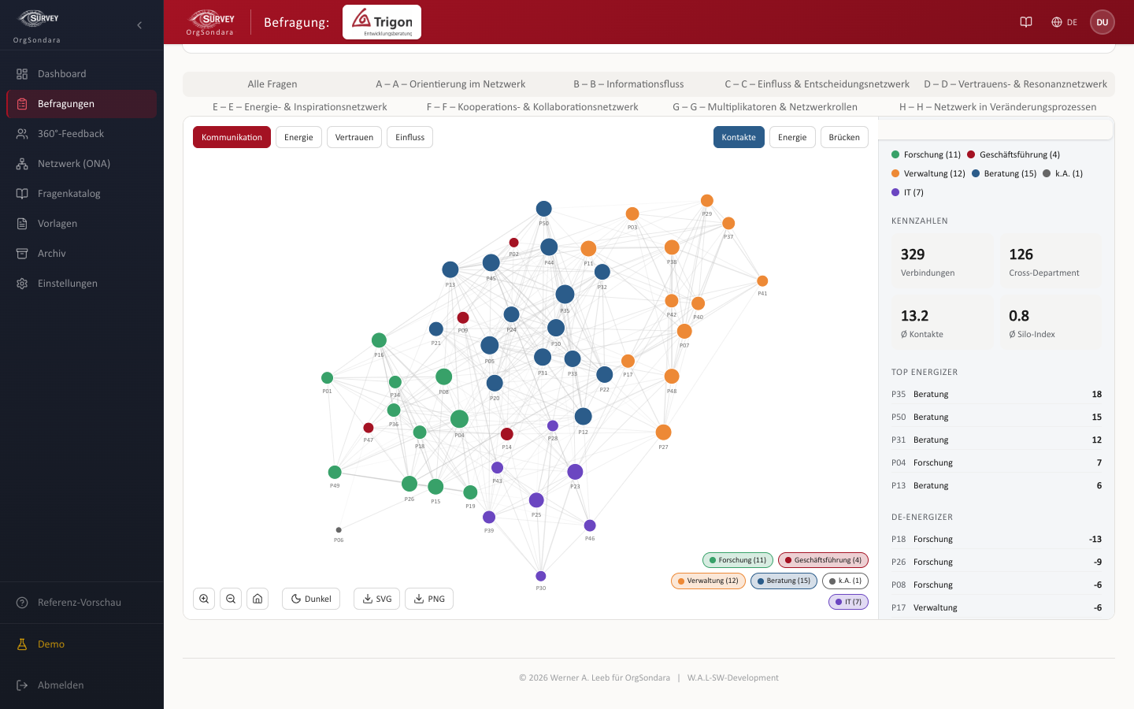
Task: Zoom in on the network graph
Action: [204, 599]
